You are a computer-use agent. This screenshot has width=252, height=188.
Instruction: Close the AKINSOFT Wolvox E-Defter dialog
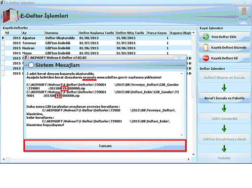[179, 57]
